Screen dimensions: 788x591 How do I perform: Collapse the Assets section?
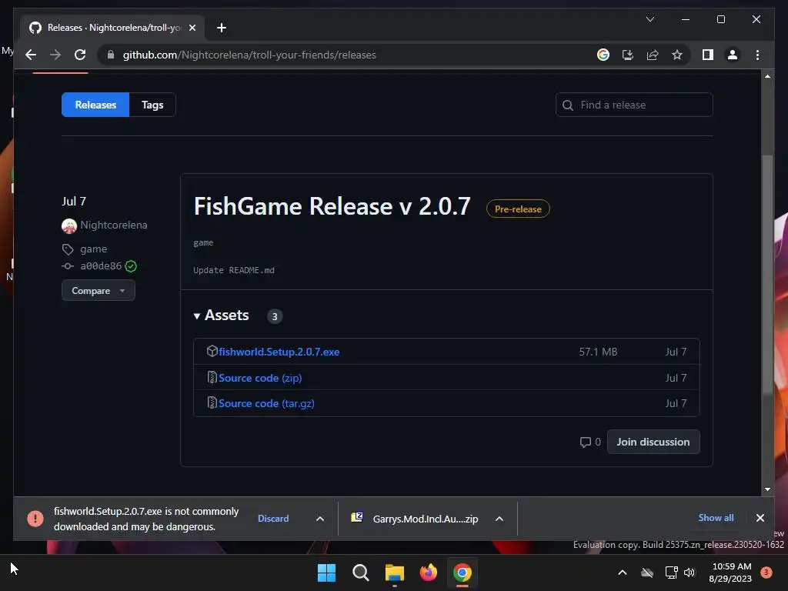221,315
